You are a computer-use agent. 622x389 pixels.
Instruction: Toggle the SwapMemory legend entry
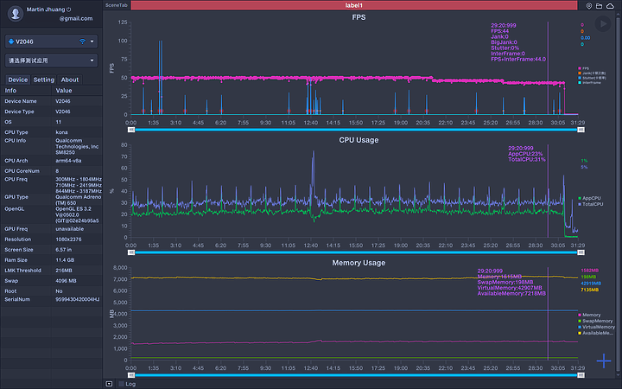pos(595,321)
